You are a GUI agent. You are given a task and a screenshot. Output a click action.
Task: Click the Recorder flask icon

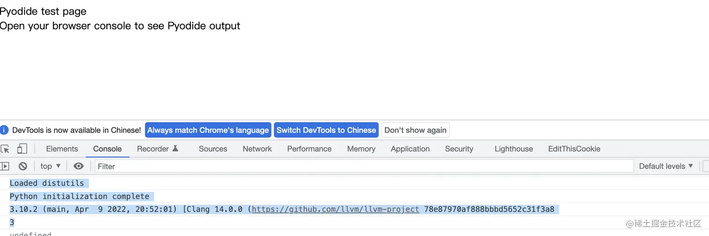[175, 148]
